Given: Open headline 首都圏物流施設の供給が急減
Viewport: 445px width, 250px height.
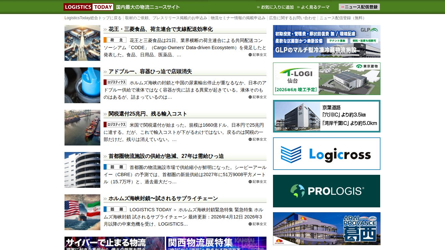Looking at the screenshot, I should pos(166,156).
